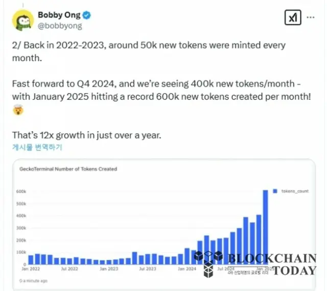The image size is (327, 291).
Task: Open Bobby Ong's profile avatar
Action: tap(22, 20)
